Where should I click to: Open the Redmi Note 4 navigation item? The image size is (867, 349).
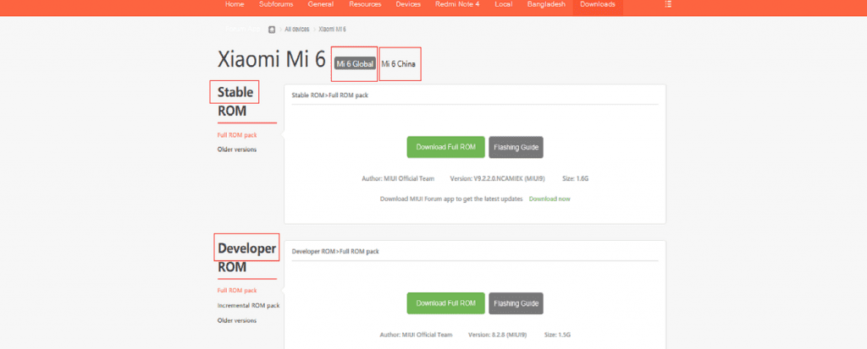[x=458, y=4]
